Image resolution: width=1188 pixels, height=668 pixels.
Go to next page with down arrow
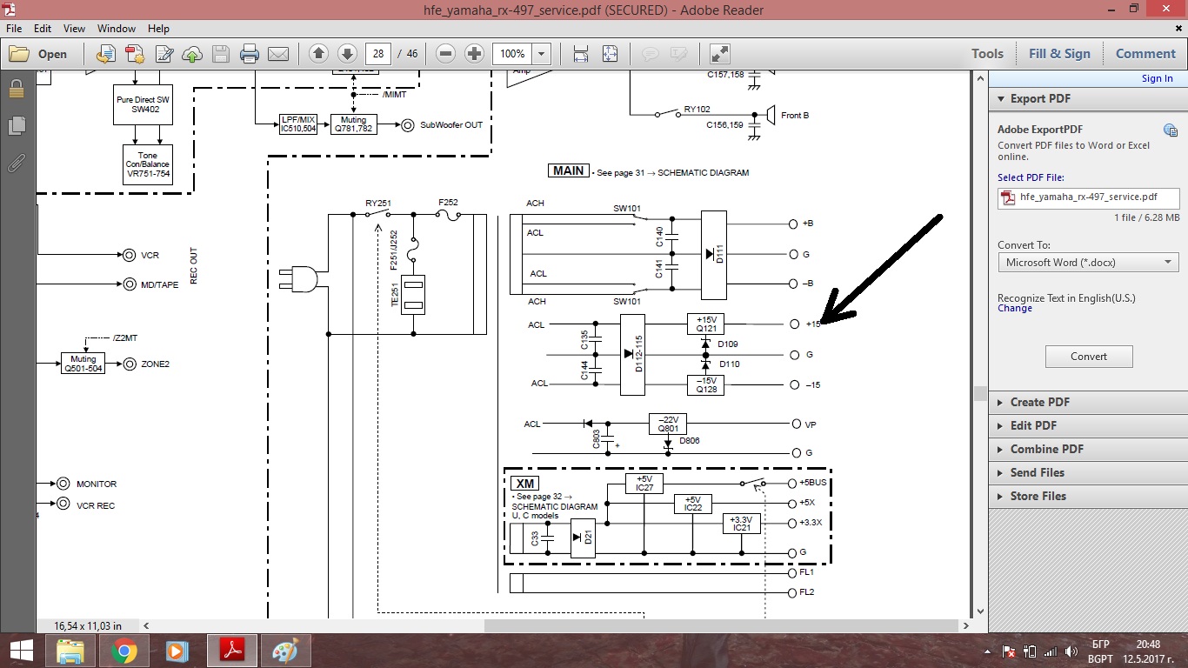click(x=347, y=54)
